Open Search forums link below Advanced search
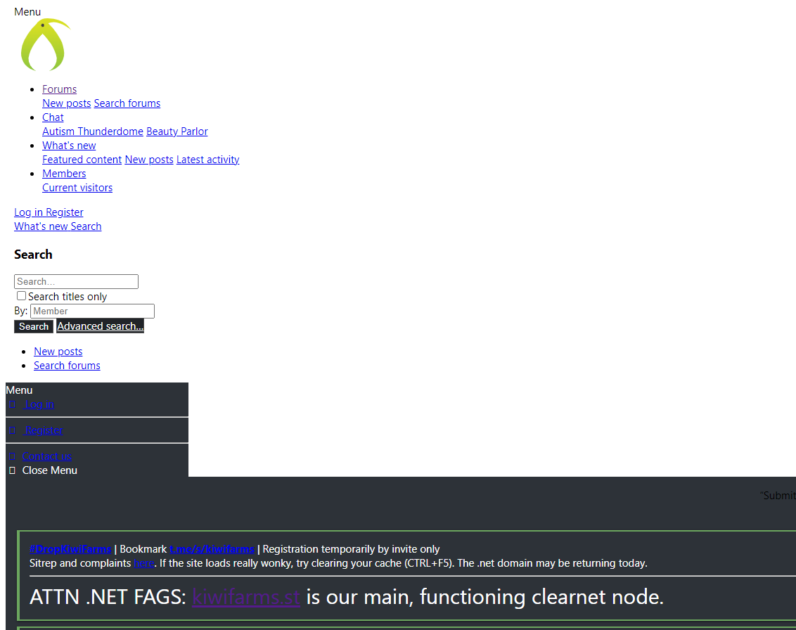 [x=67, y=366]
